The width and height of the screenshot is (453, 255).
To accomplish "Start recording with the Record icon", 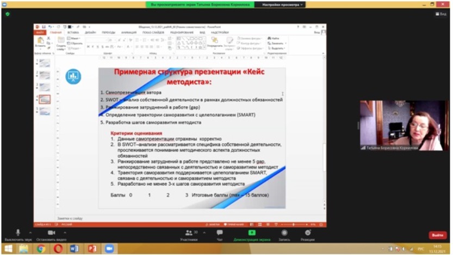I will pos(284,233).
